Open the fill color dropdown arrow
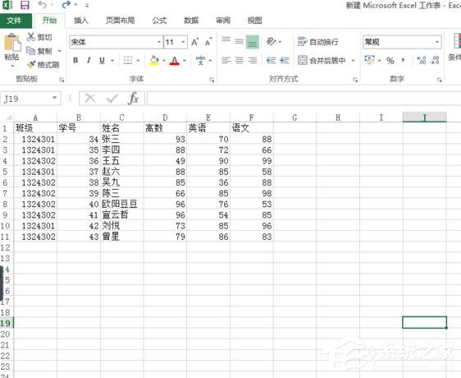Screen dimensions: 461x378 (x=164, y=61)
